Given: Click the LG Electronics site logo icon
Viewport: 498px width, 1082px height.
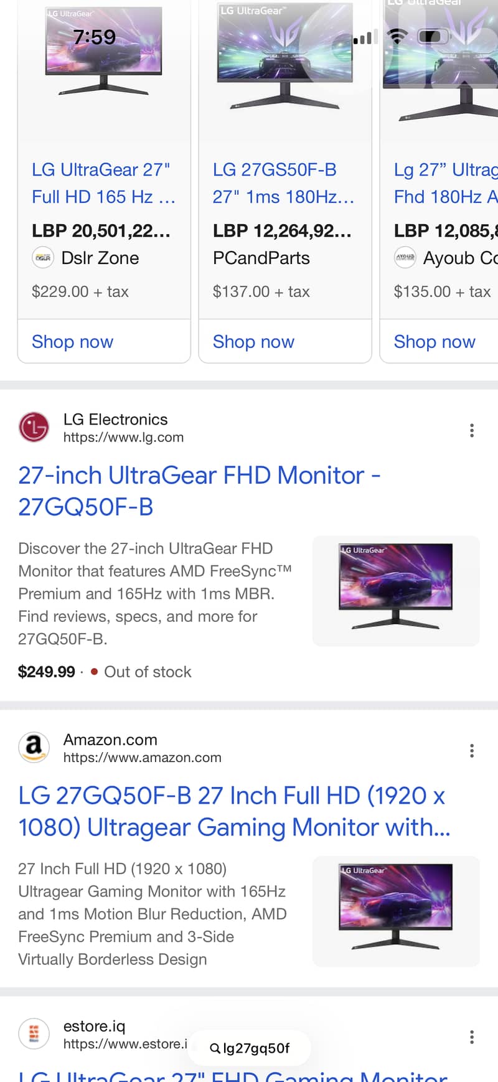Looking at the screenshot, I should [34, 428].
